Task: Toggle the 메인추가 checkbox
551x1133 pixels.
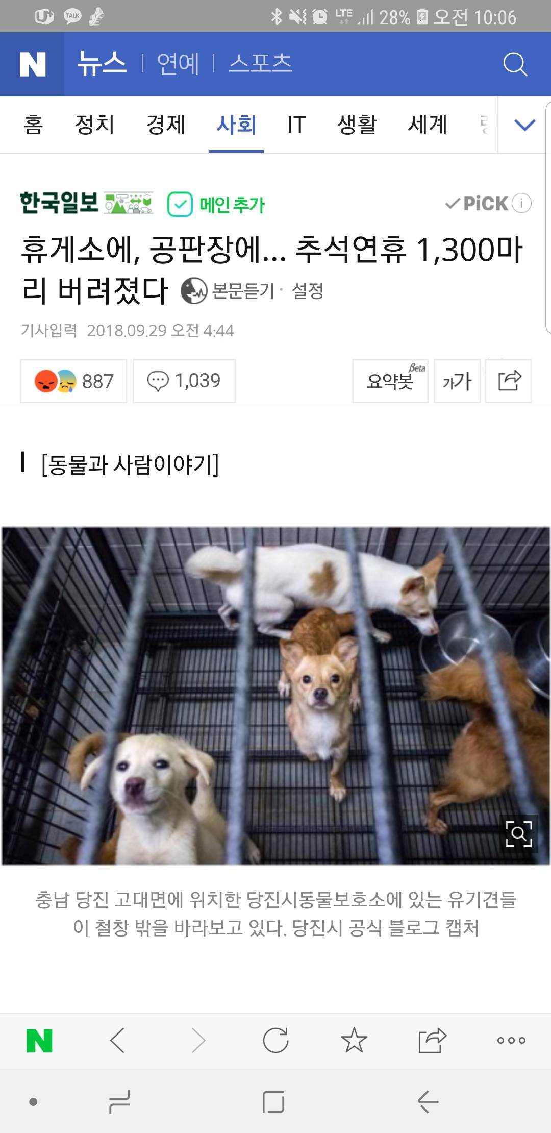Action: coord(180,205)
